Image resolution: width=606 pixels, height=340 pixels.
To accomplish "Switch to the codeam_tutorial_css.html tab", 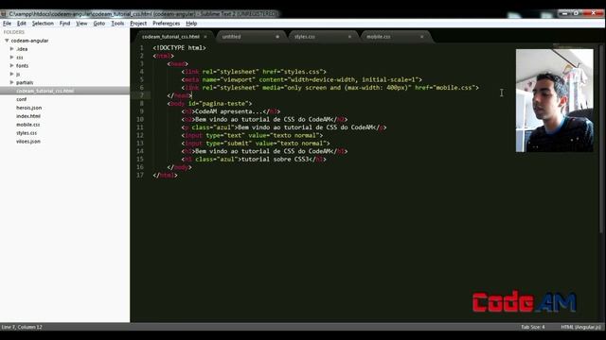I will click(170, 37).
